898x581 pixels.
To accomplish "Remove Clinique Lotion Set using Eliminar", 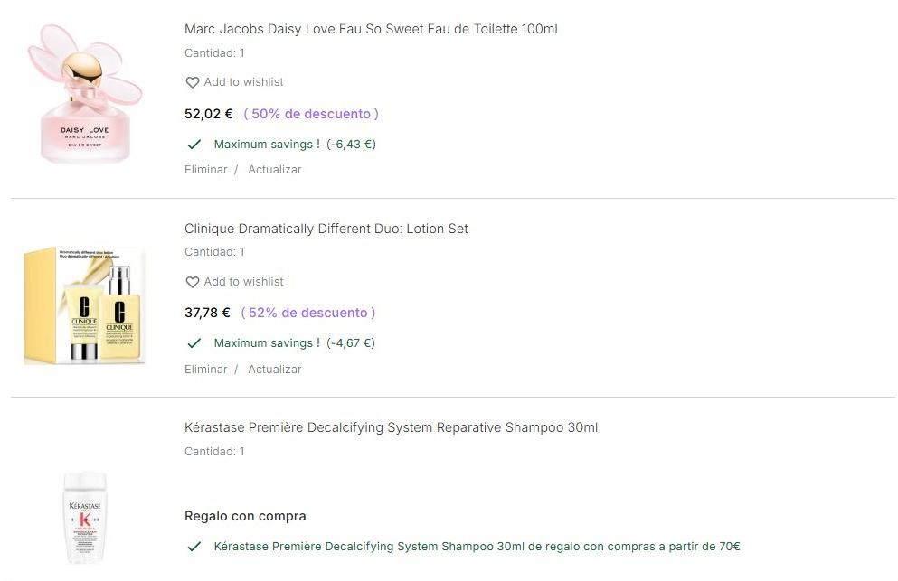I will pyautogui.click(x=205, y=370).
